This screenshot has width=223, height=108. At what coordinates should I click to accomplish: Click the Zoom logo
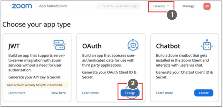click(22, 6)
